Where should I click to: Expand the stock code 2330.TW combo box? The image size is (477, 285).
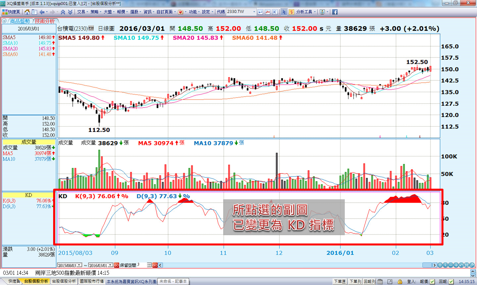pyautogui.click(x=254, y=12)
